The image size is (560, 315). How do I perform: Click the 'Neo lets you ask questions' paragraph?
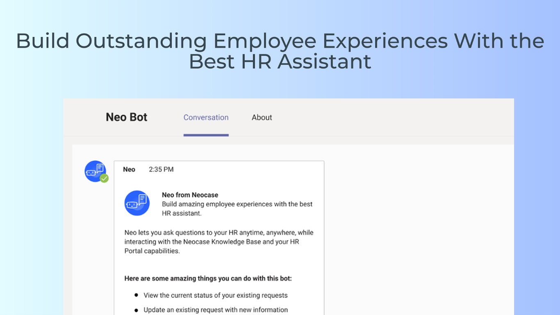click(219, 242)
